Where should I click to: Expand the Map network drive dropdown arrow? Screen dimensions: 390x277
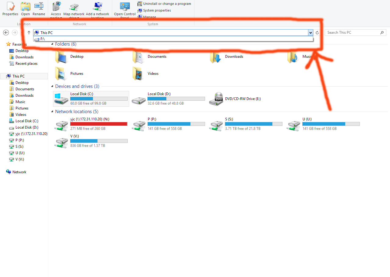coord(78,18)
